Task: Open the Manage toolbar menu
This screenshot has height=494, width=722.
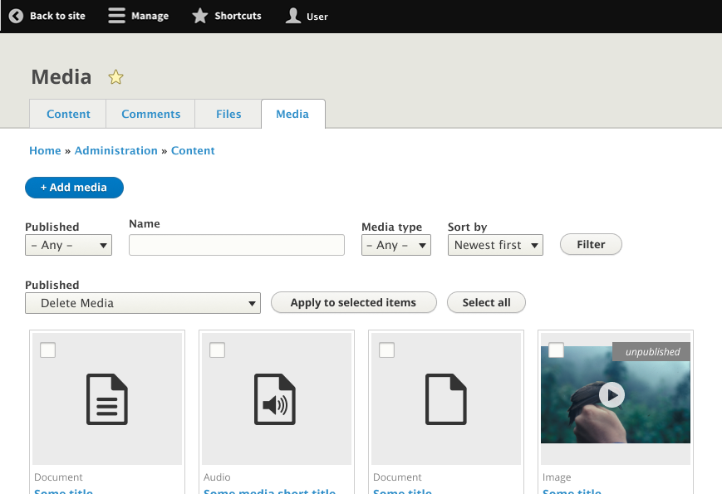Action: [150, 16]
